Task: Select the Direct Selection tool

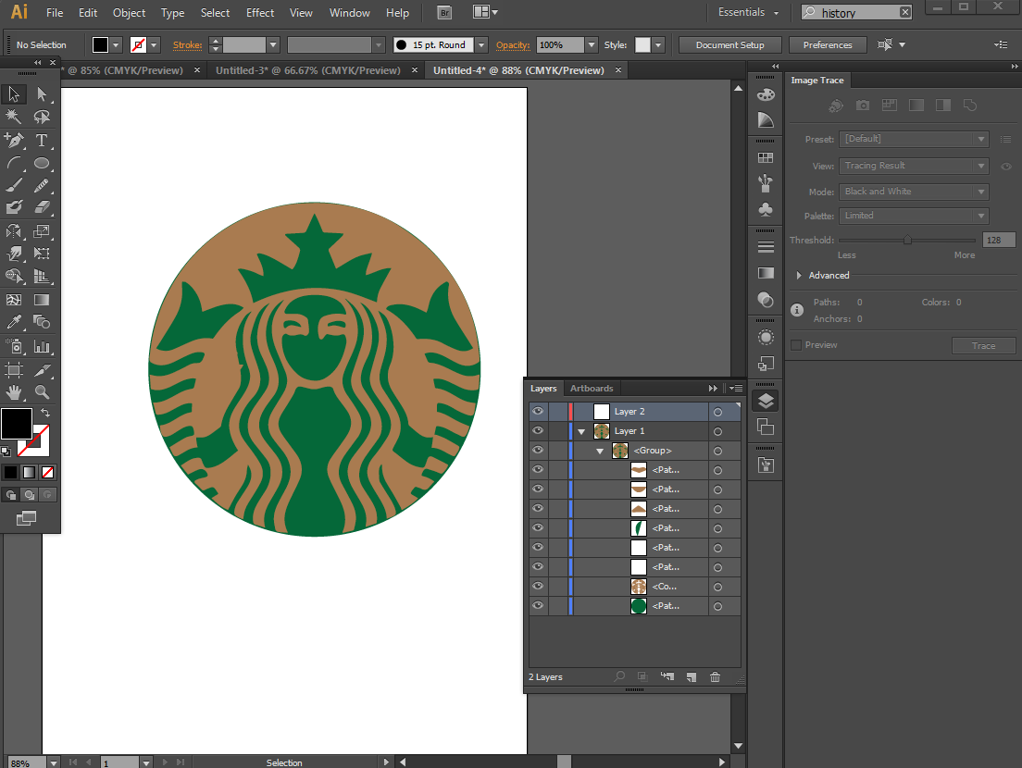Action: [x=42, y=93]
